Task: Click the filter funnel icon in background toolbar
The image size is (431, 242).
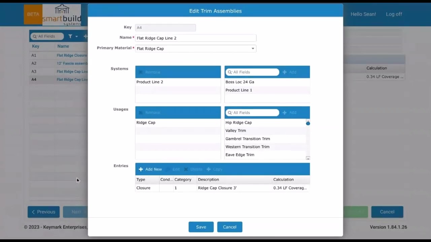Action: (x=70, y=36)
